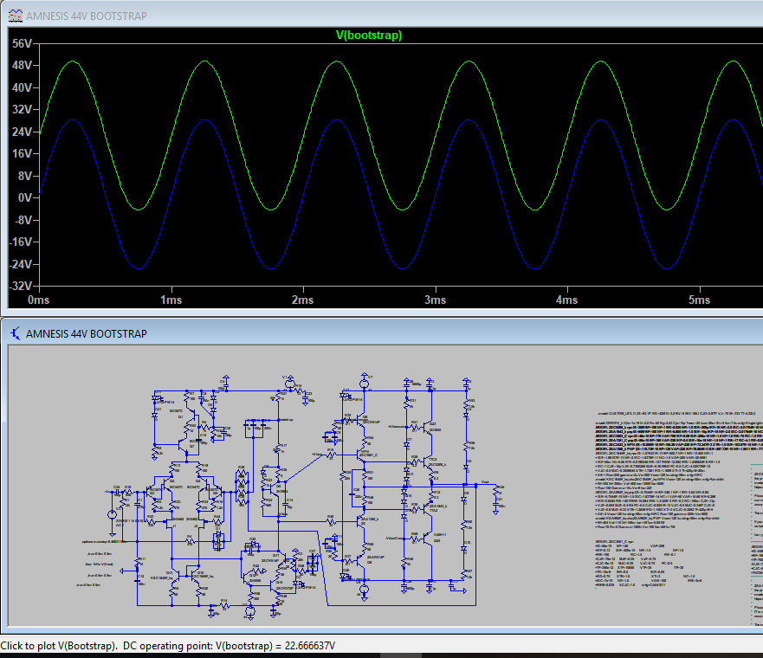Click the 1ms time axis label
763x658 pixels.
(x=171, y=300)
